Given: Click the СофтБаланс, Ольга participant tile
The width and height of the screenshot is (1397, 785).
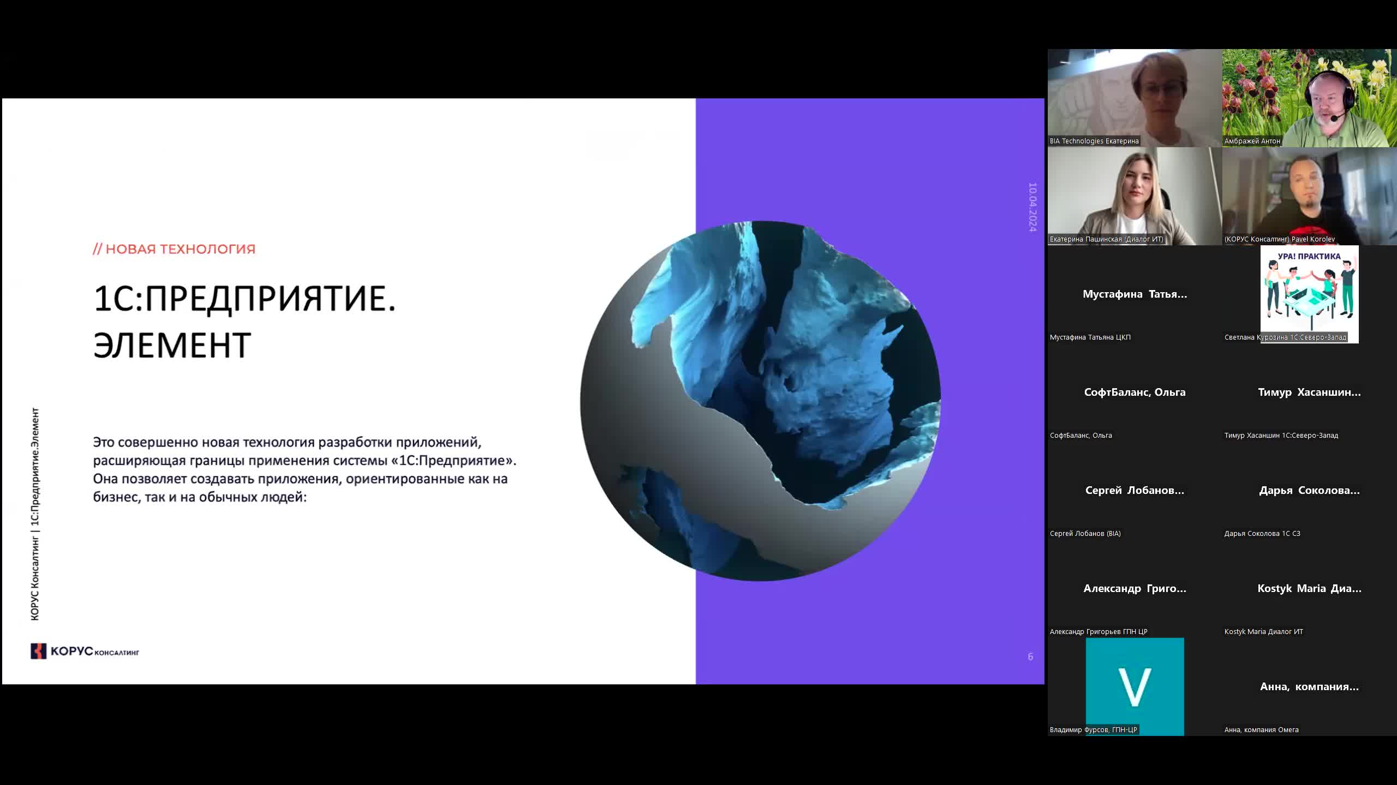Looking at the screenshot, I should (1135, 392).
